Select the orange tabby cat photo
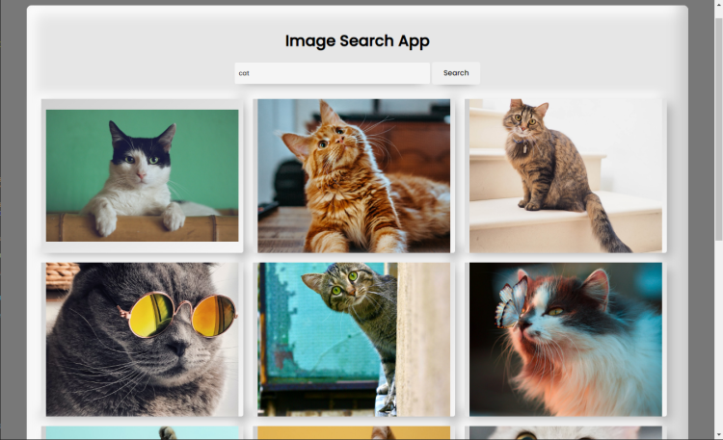The width and height of the screenshot is (723, 440). coord(354,175)
